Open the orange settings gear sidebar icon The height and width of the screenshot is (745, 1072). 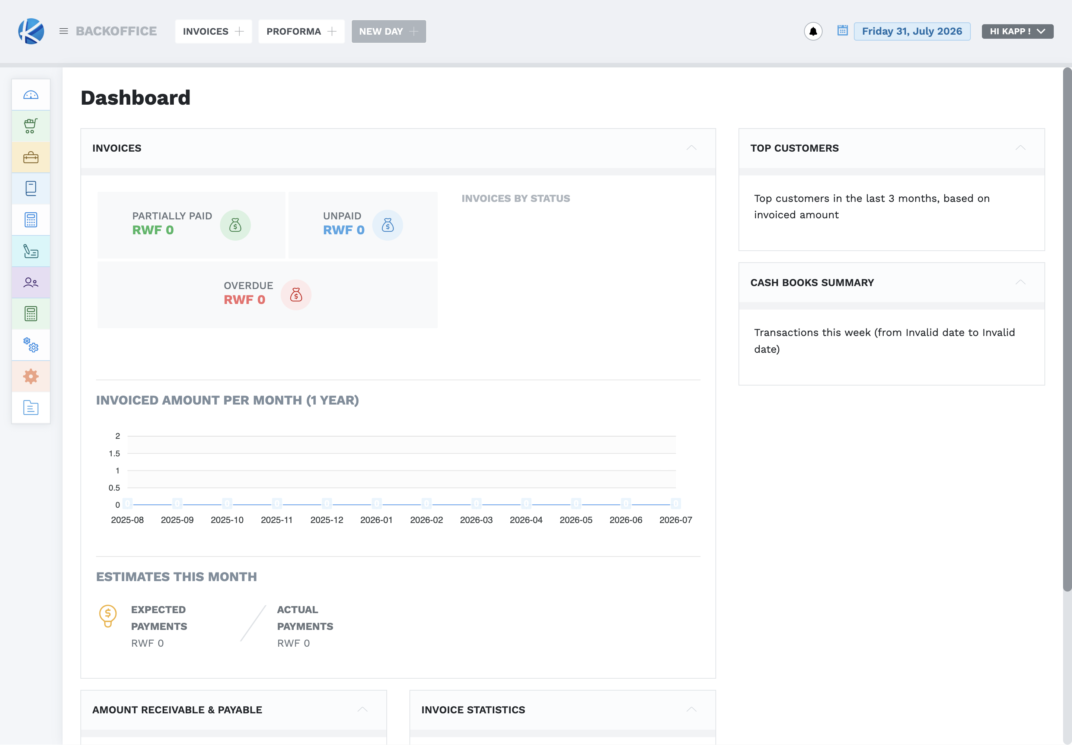click(x=31, y=376)
